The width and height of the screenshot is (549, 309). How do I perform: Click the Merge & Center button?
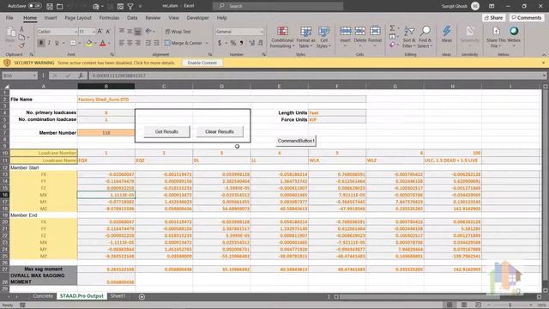[184, 43]
